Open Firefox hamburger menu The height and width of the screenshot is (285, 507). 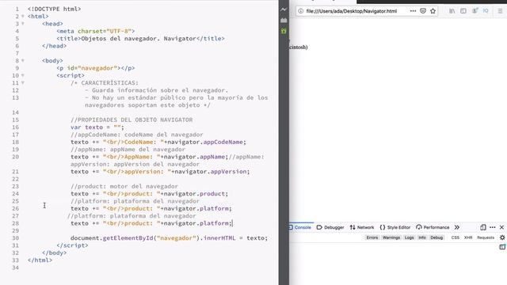(x=500, y=11)
